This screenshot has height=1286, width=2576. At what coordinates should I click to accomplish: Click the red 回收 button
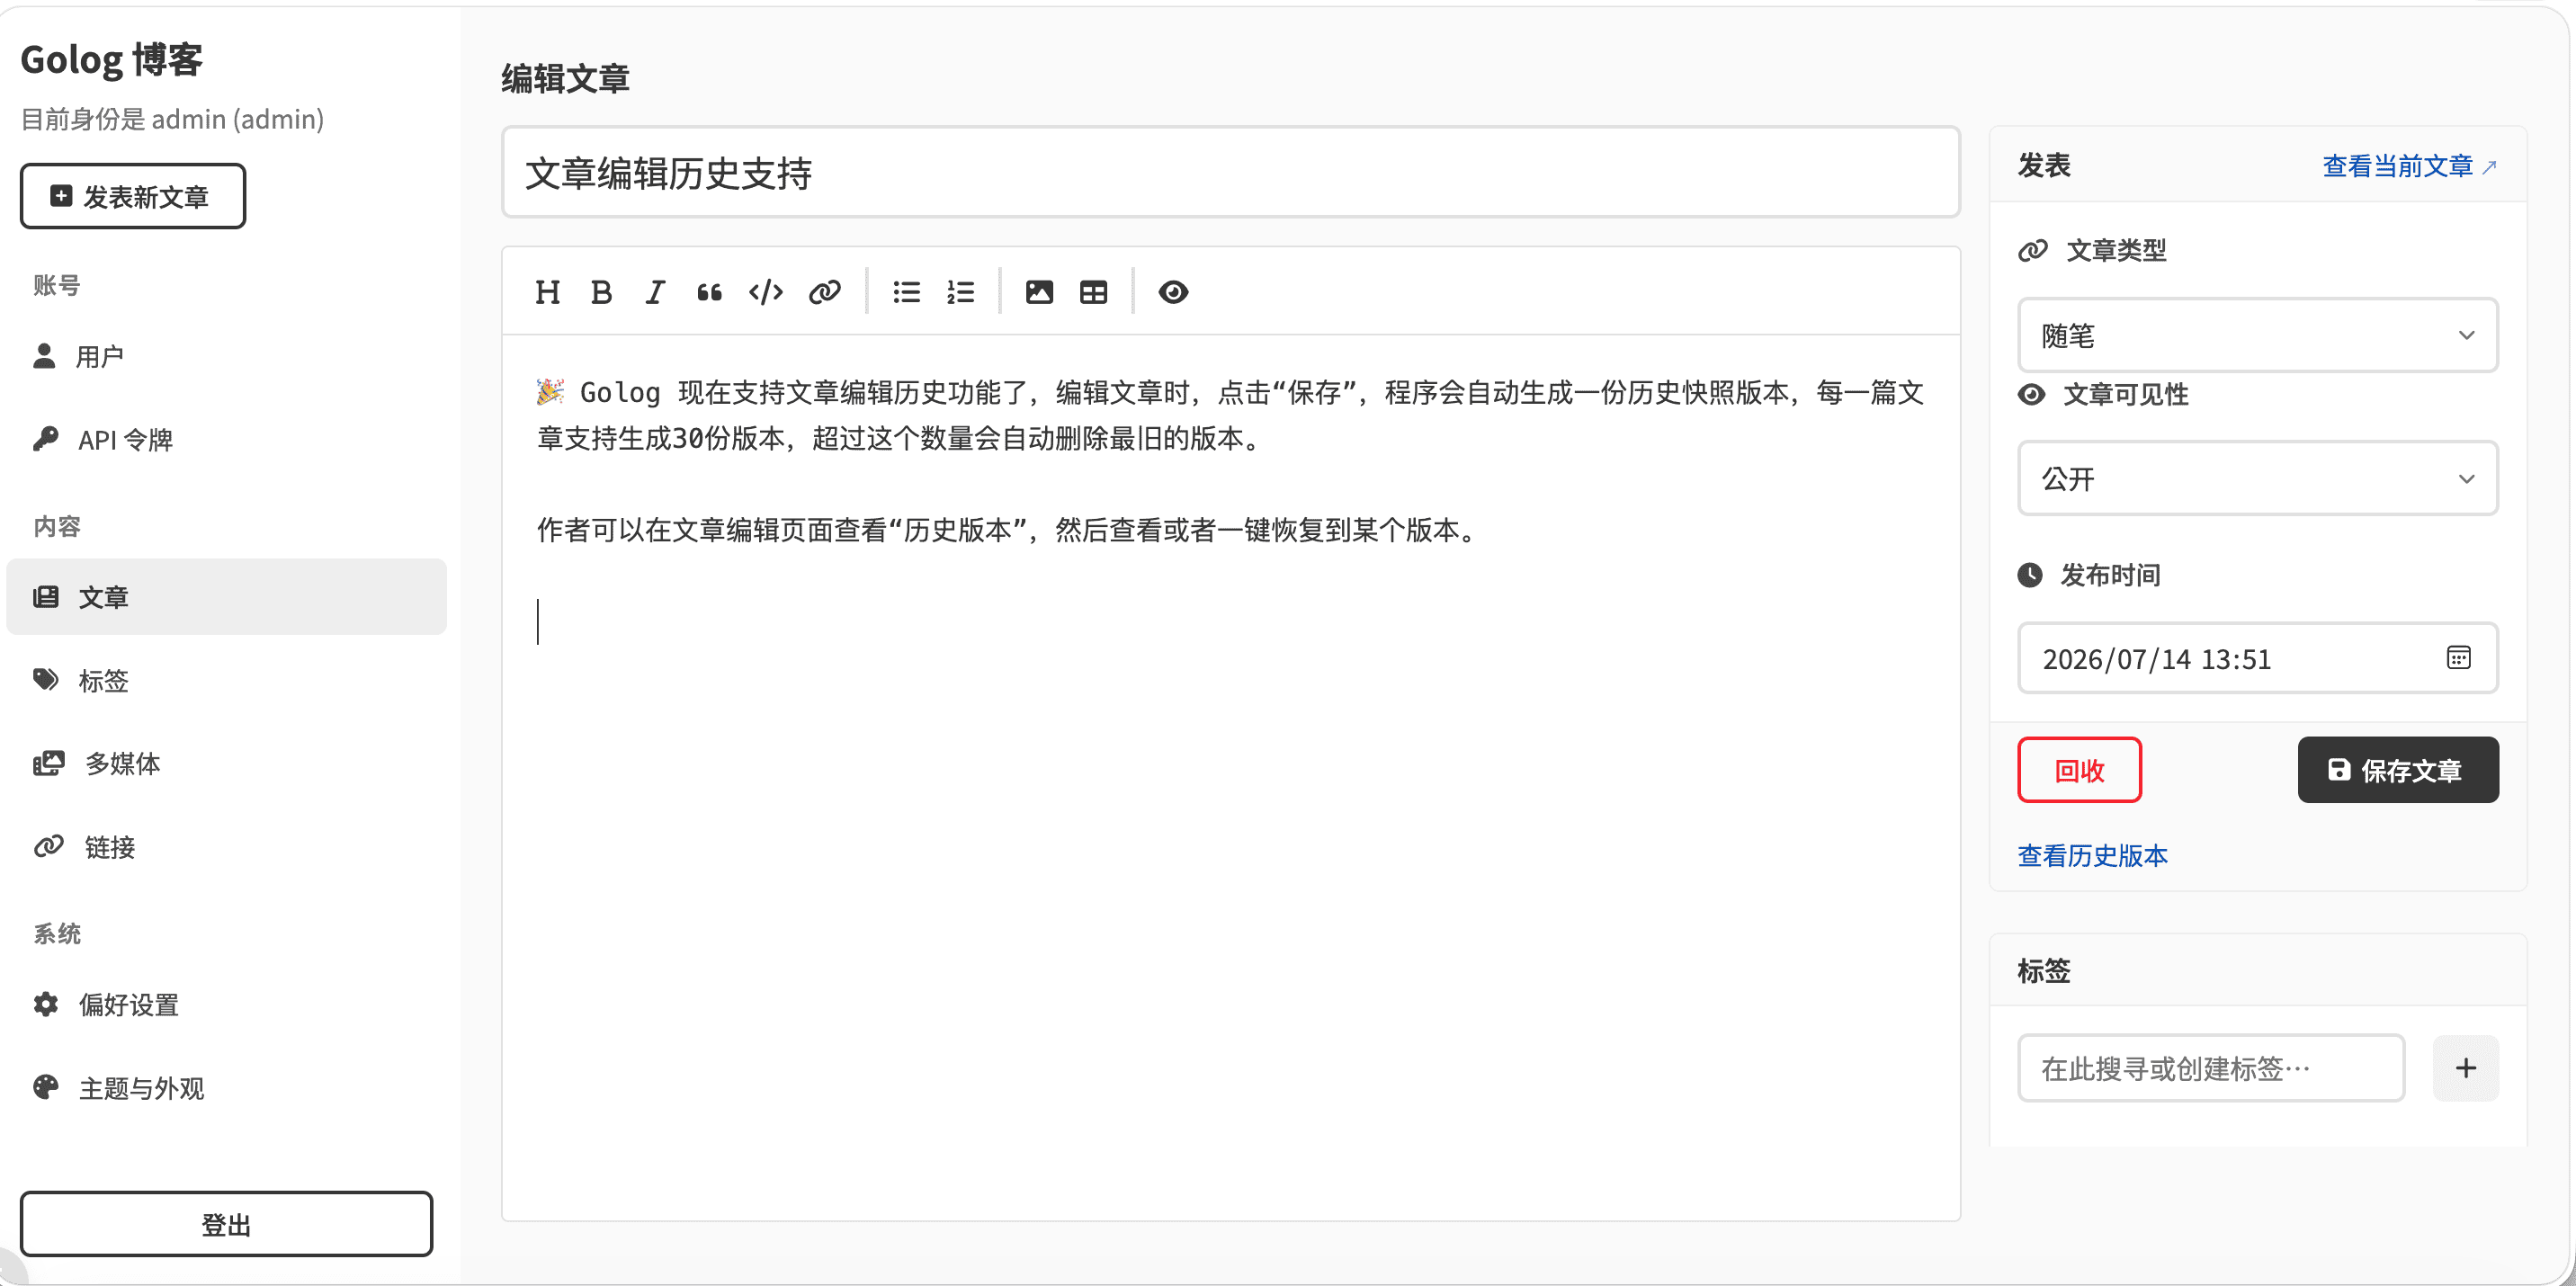(2079, 770)
